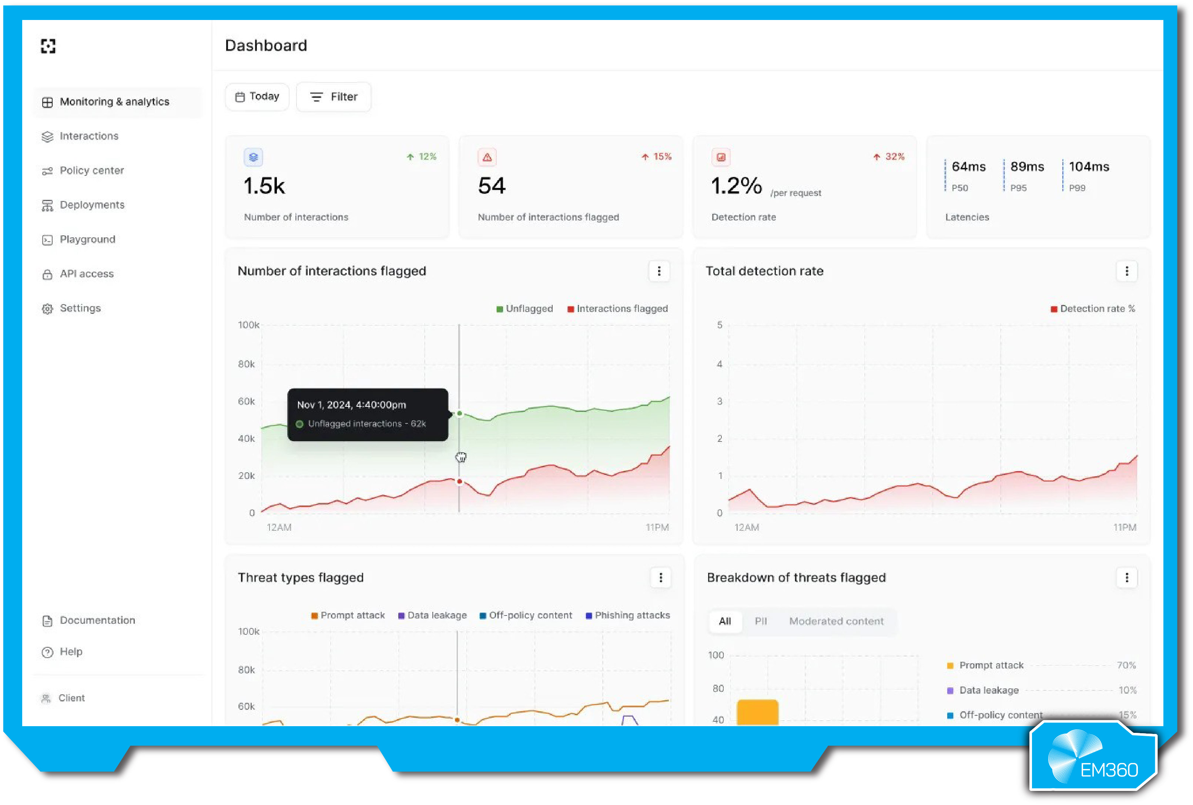Image resolution: width=1193 pixels, height=805 pixels.
Task: Click the app logo at top left
Action: click(x=48, y=46)
